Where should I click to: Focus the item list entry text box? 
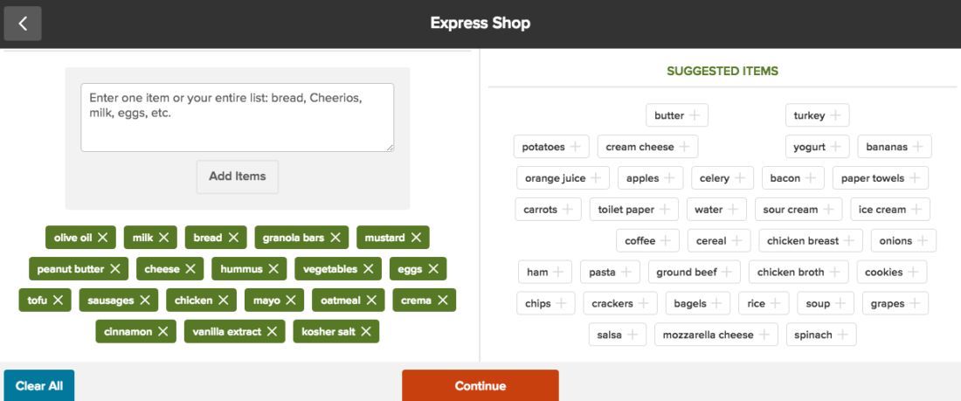click(x=237, y=117)
